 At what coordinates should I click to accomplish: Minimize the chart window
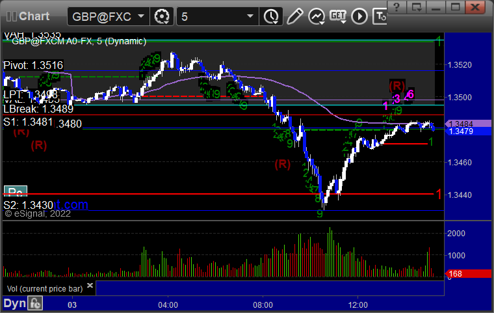coord(435,7)
